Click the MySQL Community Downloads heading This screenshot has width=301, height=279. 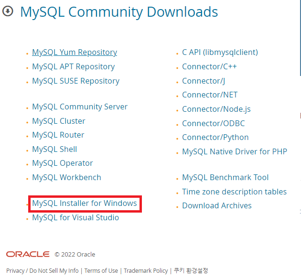(119, 12)
